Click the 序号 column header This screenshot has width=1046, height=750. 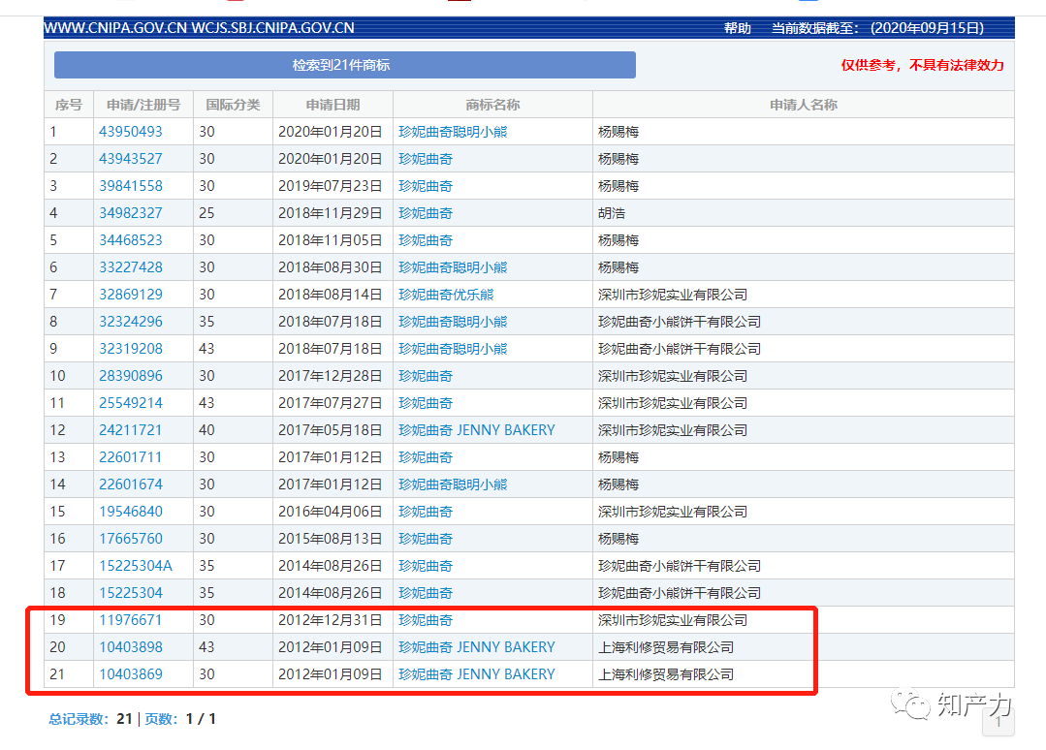[69, 105]
